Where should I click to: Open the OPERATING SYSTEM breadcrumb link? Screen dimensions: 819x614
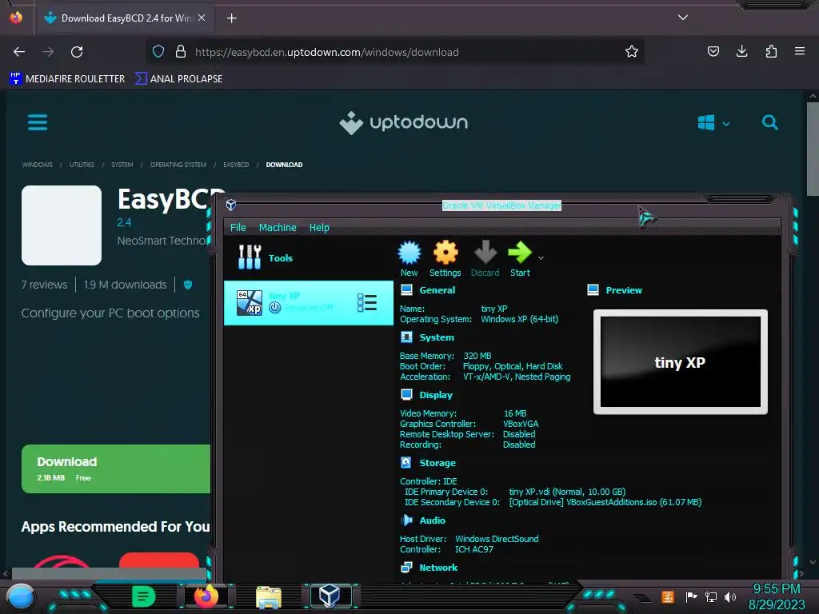pos(178,165)
